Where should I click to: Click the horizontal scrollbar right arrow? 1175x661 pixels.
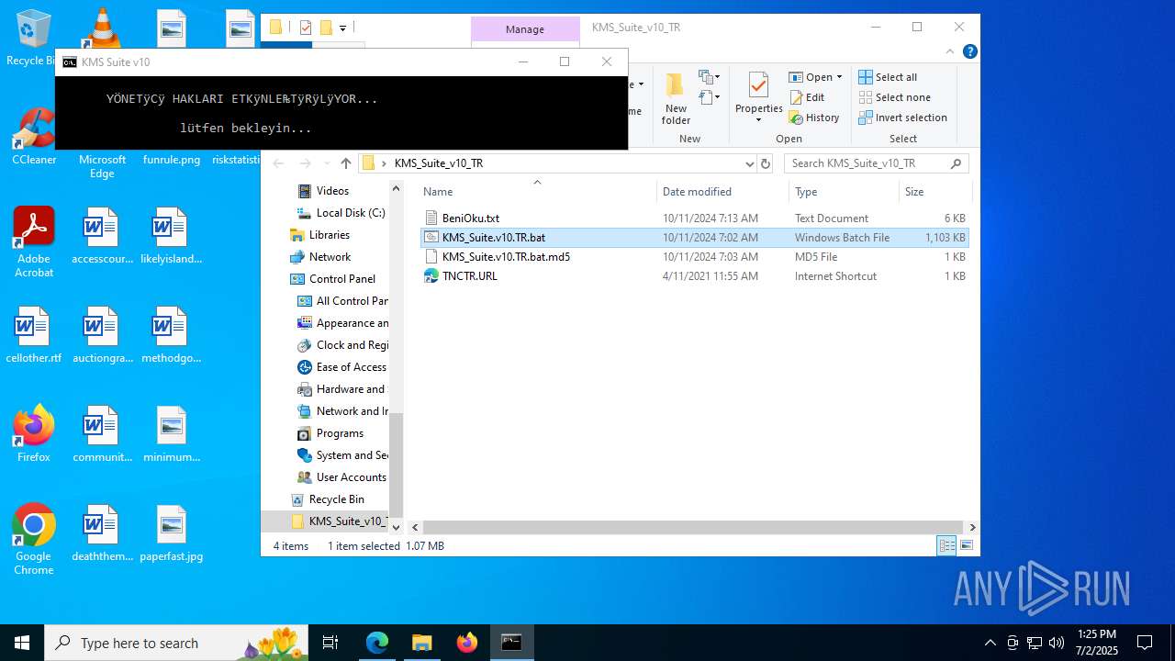tap(972, 528)
